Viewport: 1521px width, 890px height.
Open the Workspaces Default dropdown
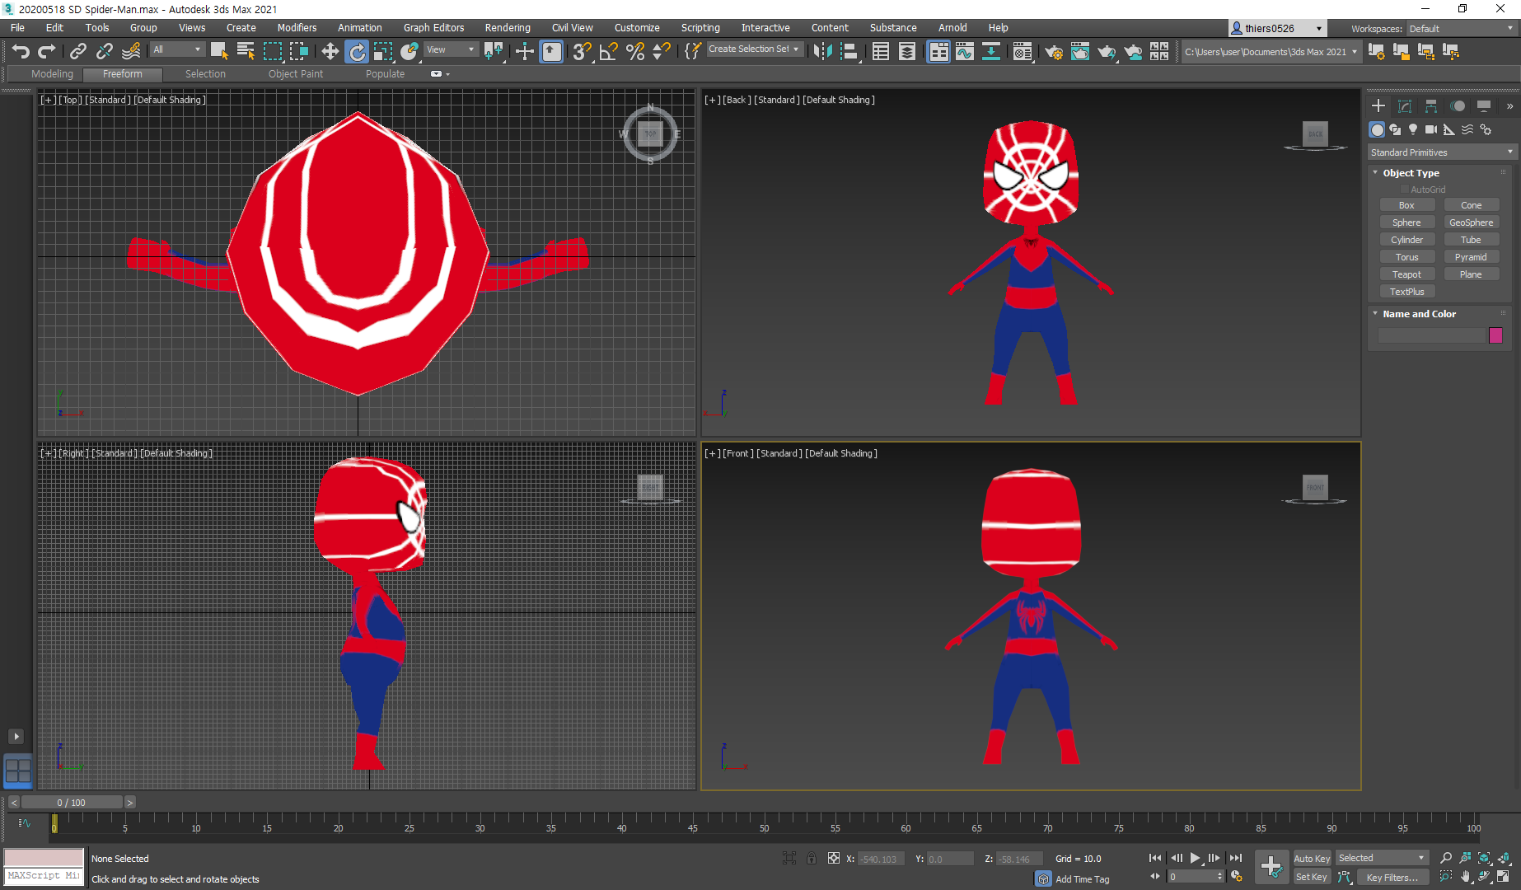click(x=1460, y=29)
